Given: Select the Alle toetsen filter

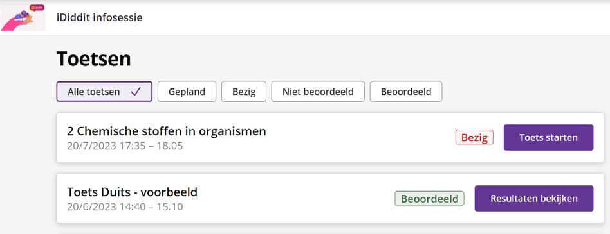Looking at the screenshot, I should 104,92.
